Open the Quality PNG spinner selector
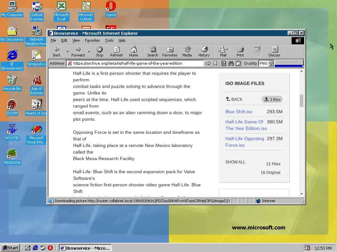 271,63
